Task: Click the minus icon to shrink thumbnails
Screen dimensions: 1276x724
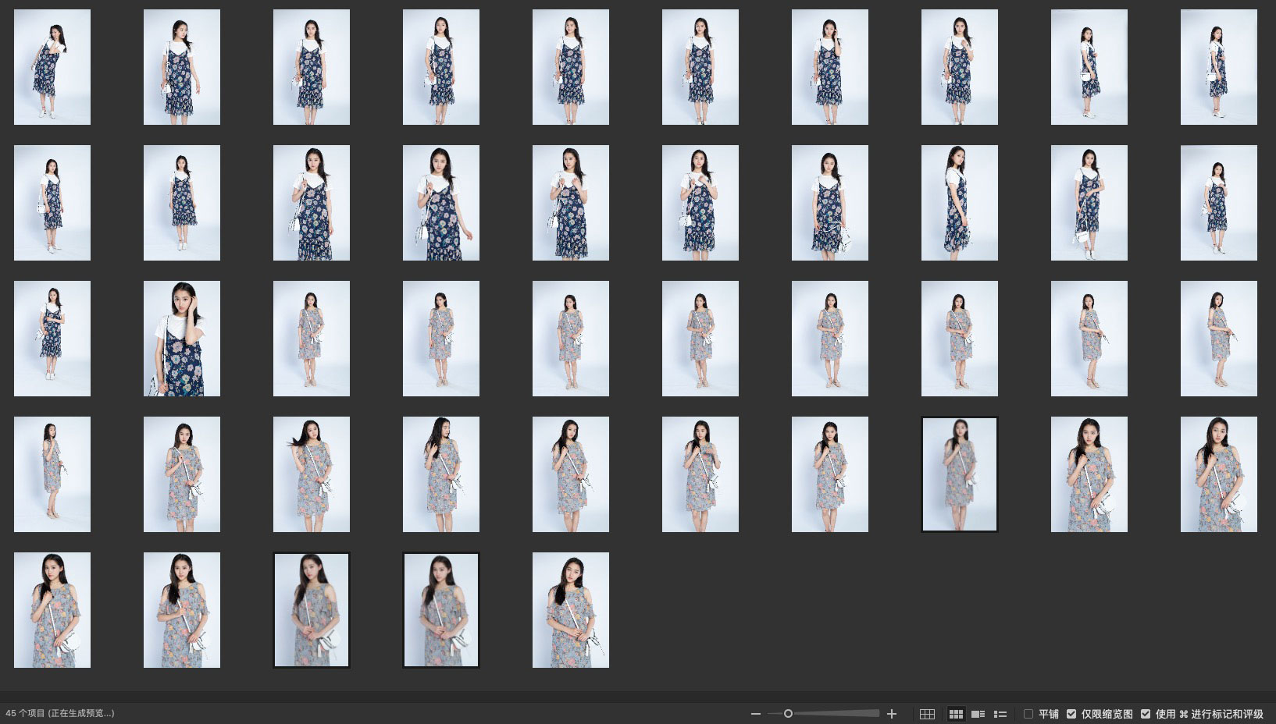Action: point(755,714)
